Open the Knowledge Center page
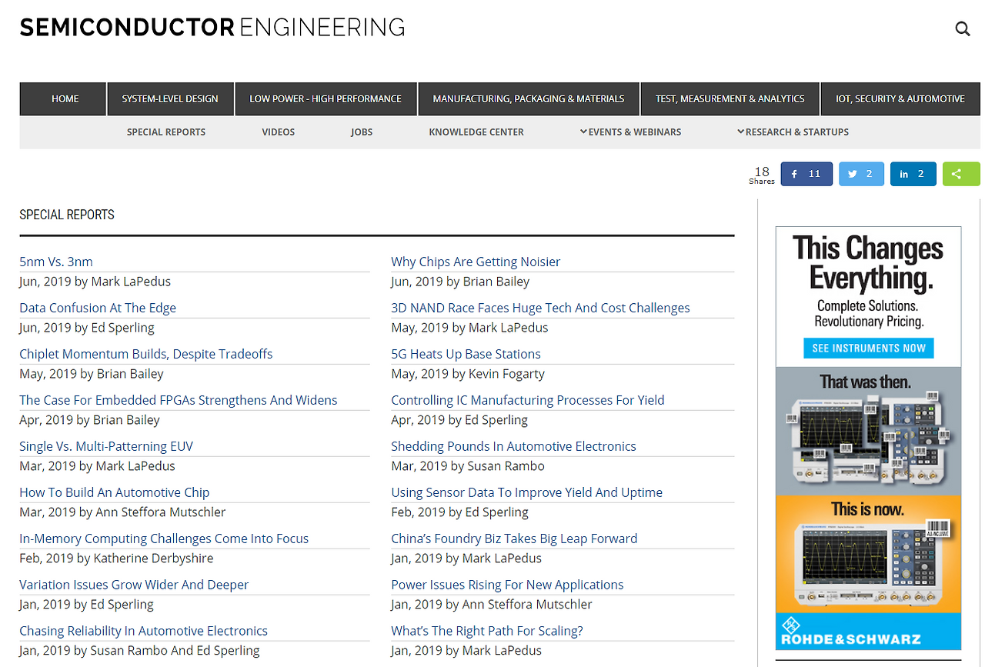Image resolution: width=985 pixels, height=667 pixels. (x=476, y=132)
